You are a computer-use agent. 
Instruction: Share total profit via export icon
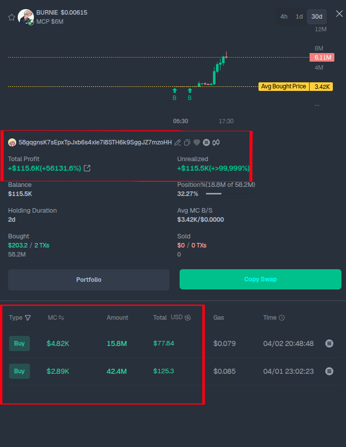87,168
